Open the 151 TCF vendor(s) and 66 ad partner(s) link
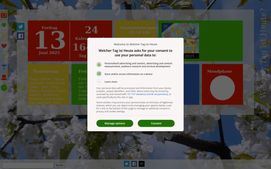 (147, 94)
